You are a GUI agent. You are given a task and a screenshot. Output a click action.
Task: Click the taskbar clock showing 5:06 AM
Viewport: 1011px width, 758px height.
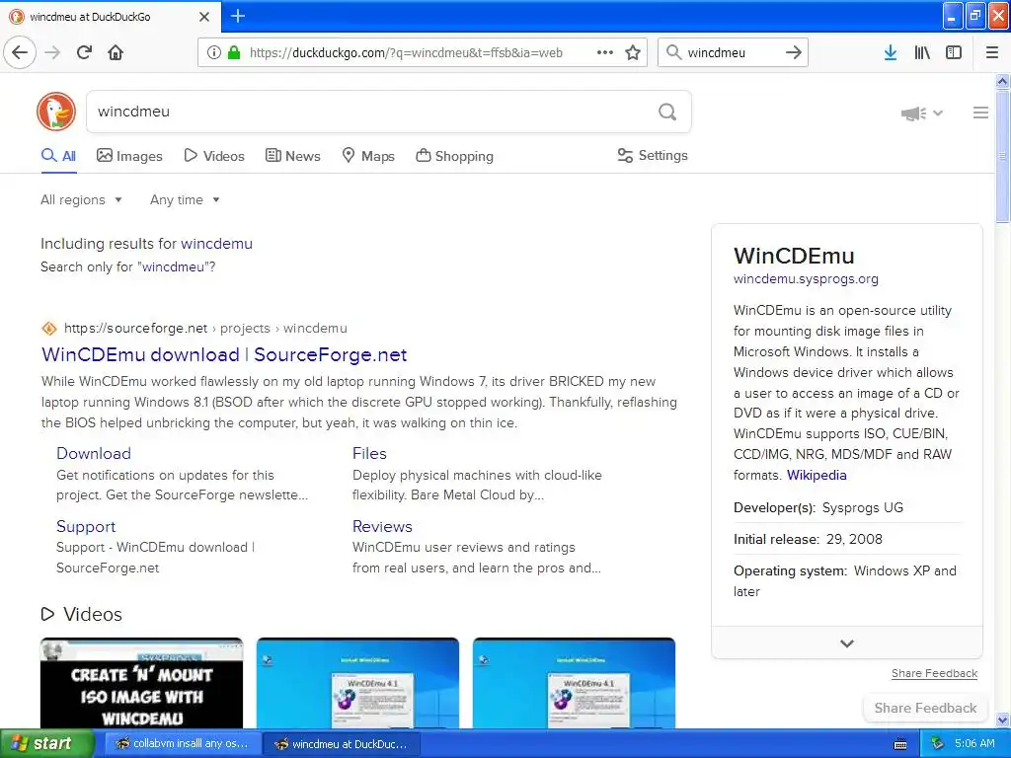974,744
